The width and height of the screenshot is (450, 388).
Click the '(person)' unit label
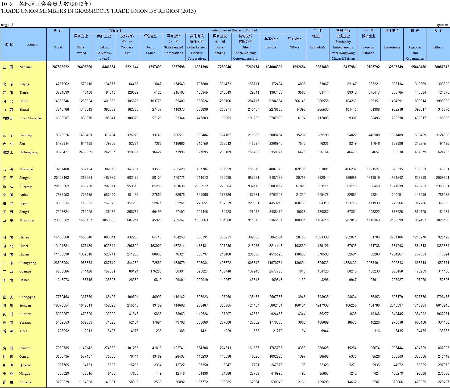[x=443, y=25]
